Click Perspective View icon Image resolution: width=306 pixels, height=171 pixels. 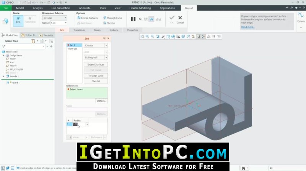183,37
